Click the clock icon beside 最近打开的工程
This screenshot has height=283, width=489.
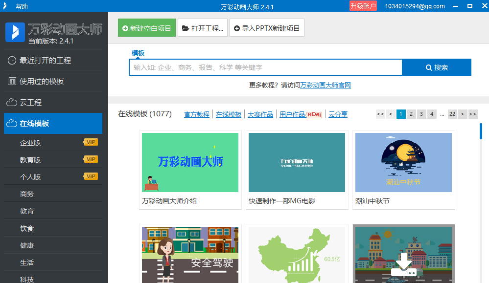coord(12,61)
